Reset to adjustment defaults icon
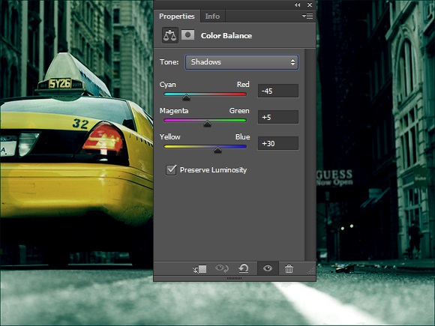Viewport: 435px width, 326px height. [244, 268]
